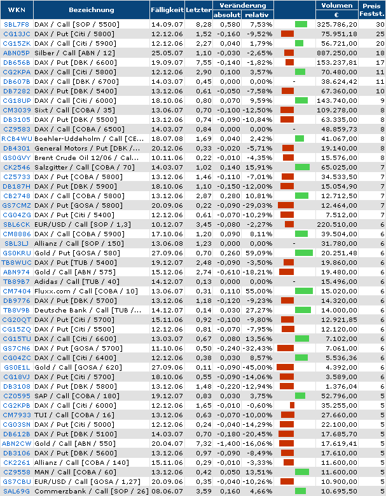Select 'TUI / Call [COBA / 16]' text
This screenshot has width=386, height=496.
pos(74,415)
